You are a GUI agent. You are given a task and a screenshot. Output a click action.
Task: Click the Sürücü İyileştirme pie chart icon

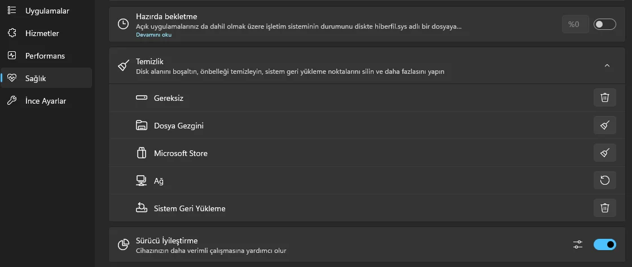123,244
